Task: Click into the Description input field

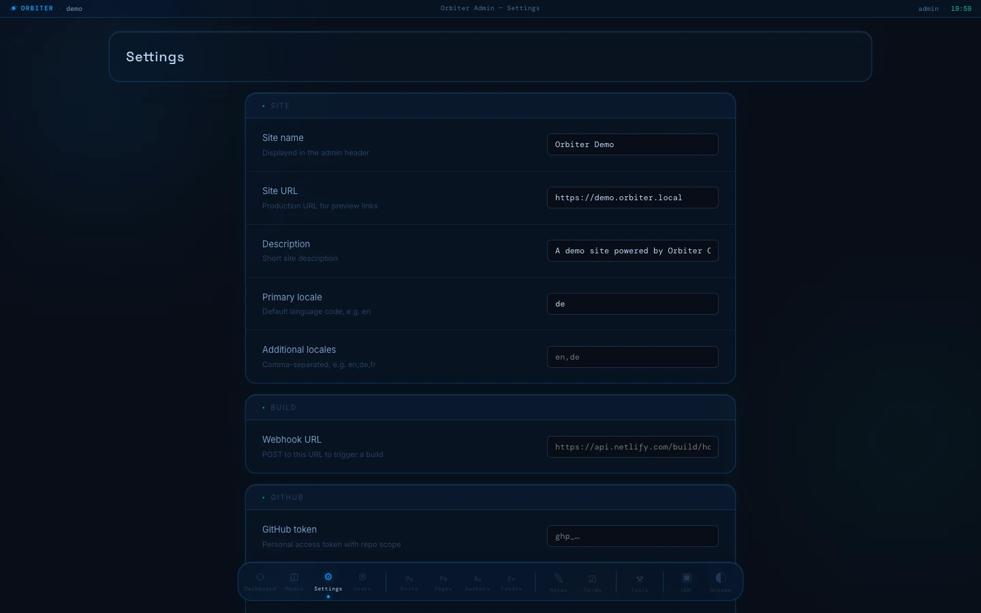Action: point(633,251)
